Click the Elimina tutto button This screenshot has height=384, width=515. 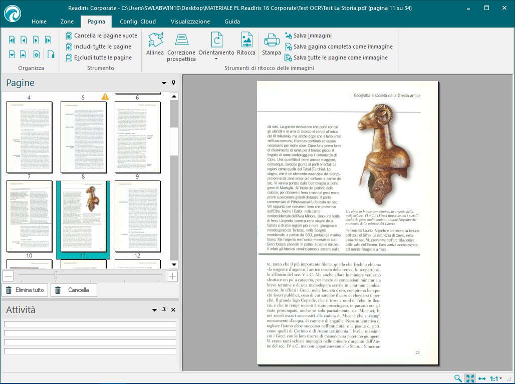pos(25,290)
